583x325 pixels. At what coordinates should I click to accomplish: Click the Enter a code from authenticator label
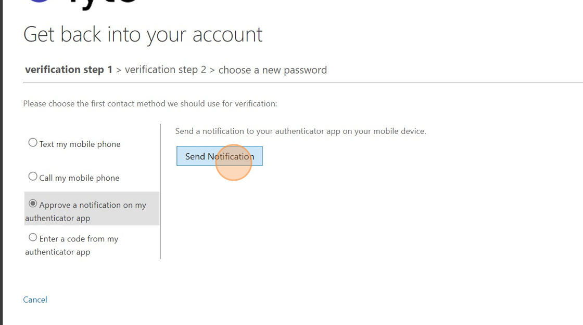[79, 239]
